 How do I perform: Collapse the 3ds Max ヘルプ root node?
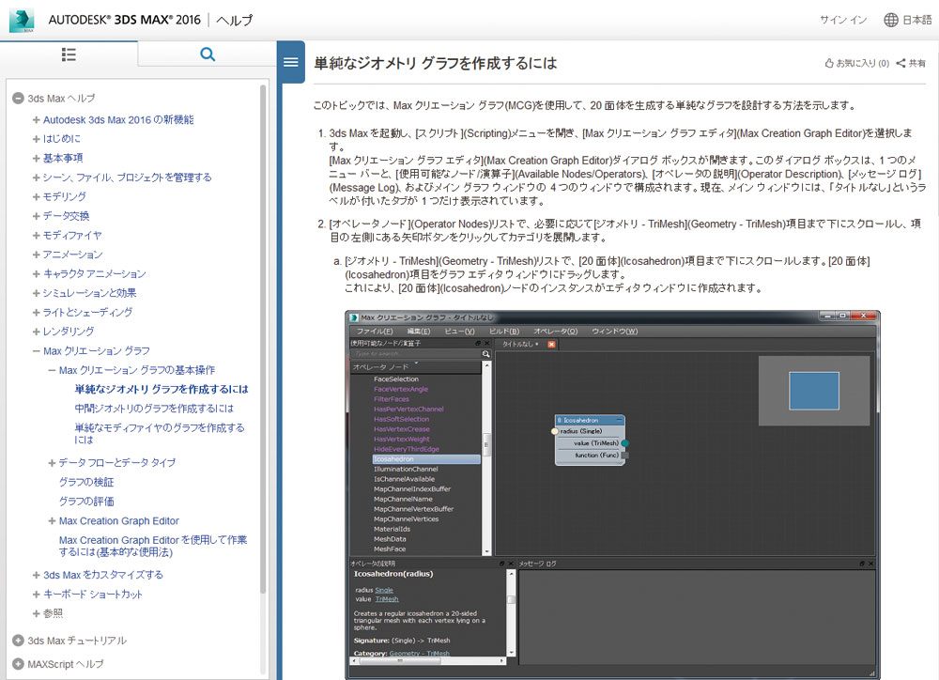pyautogui.click(x=18, y=99)
